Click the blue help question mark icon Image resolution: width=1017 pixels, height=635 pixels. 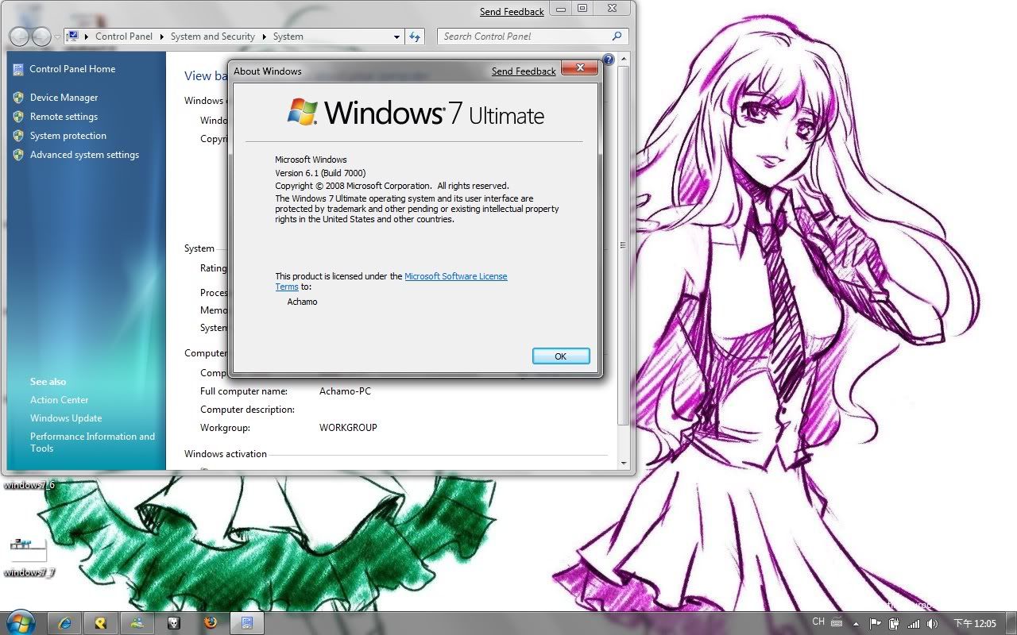coord(608,60)
